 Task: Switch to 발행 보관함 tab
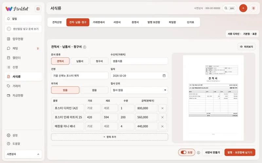154,22
